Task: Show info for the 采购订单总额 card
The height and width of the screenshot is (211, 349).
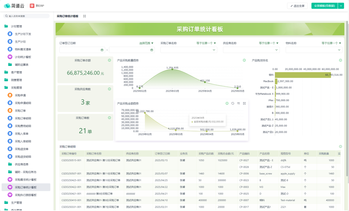Action: click(109, 60)
